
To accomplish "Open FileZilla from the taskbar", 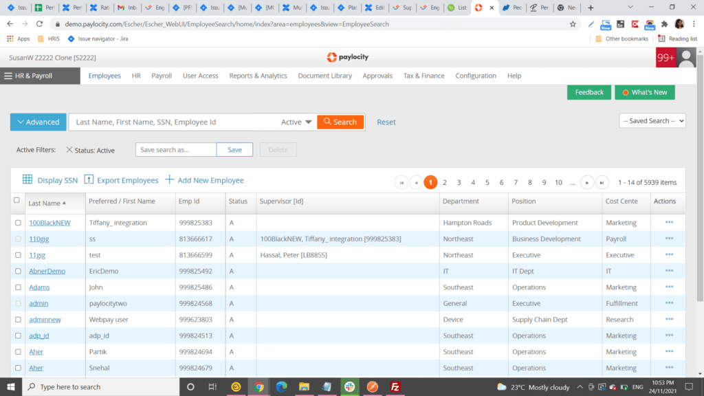I will [395, 386].
